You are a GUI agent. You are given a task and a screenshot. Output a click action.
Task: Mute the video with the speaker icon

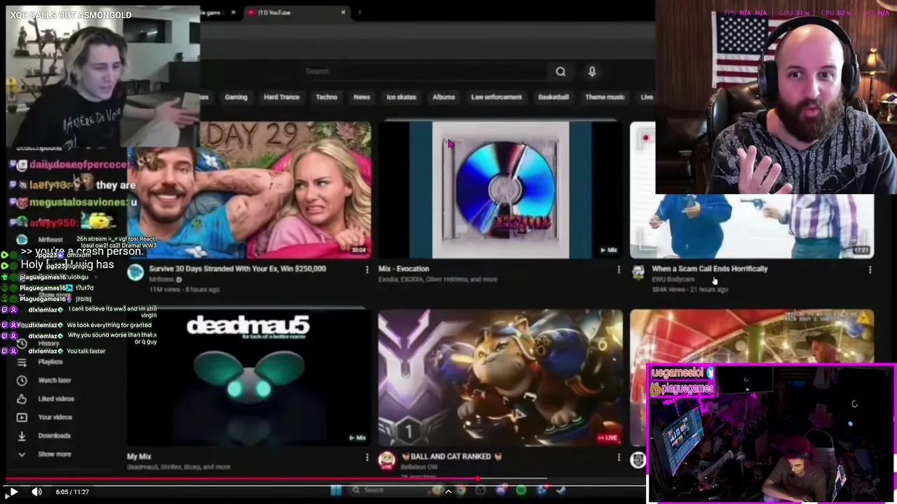coord(36,492)
